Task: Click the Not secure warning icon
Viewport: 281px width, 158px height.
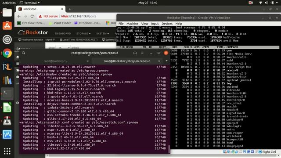Action: 40,16
